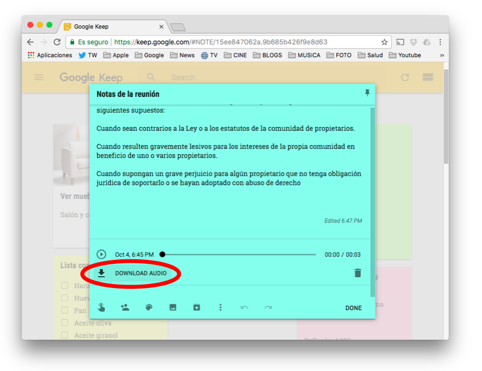This screenshot has height=371, width=482.
Task: Open the BLOGS bookmarks folder
Action: [x=268, y=55]
